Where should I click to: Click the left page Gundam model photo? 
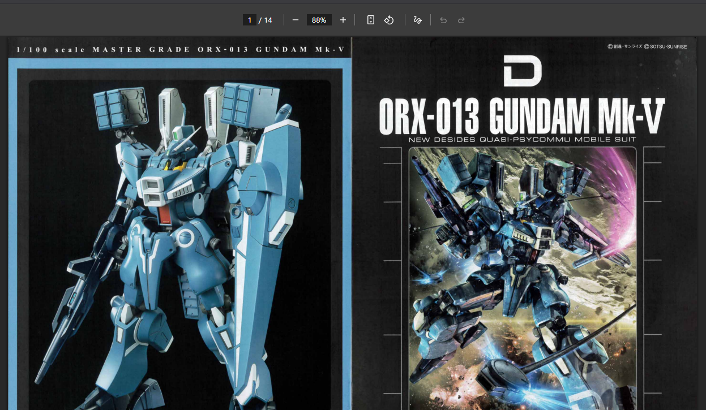(179, 244)
